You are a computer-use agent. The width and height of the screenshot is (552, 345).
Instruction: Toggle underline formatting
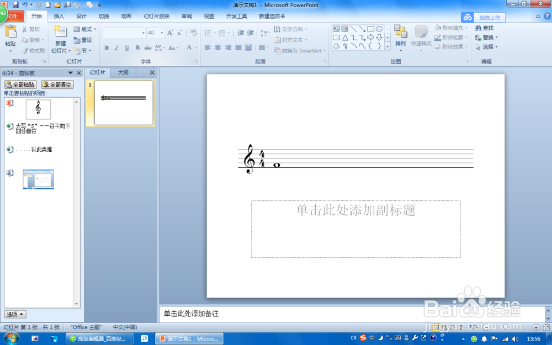[x=126, y=47]
